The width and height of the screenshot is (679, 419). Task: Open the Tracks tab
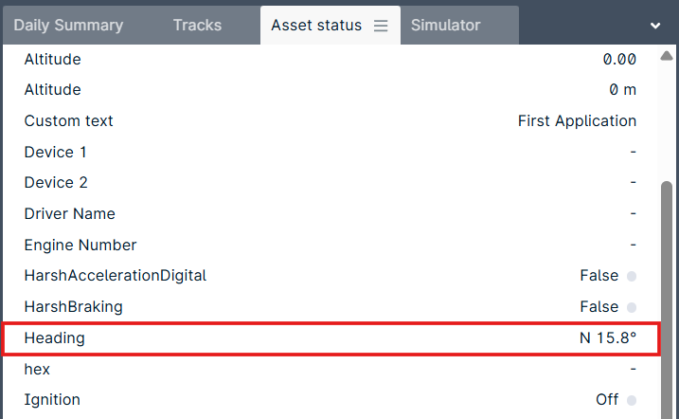click(x=197, y=26)
